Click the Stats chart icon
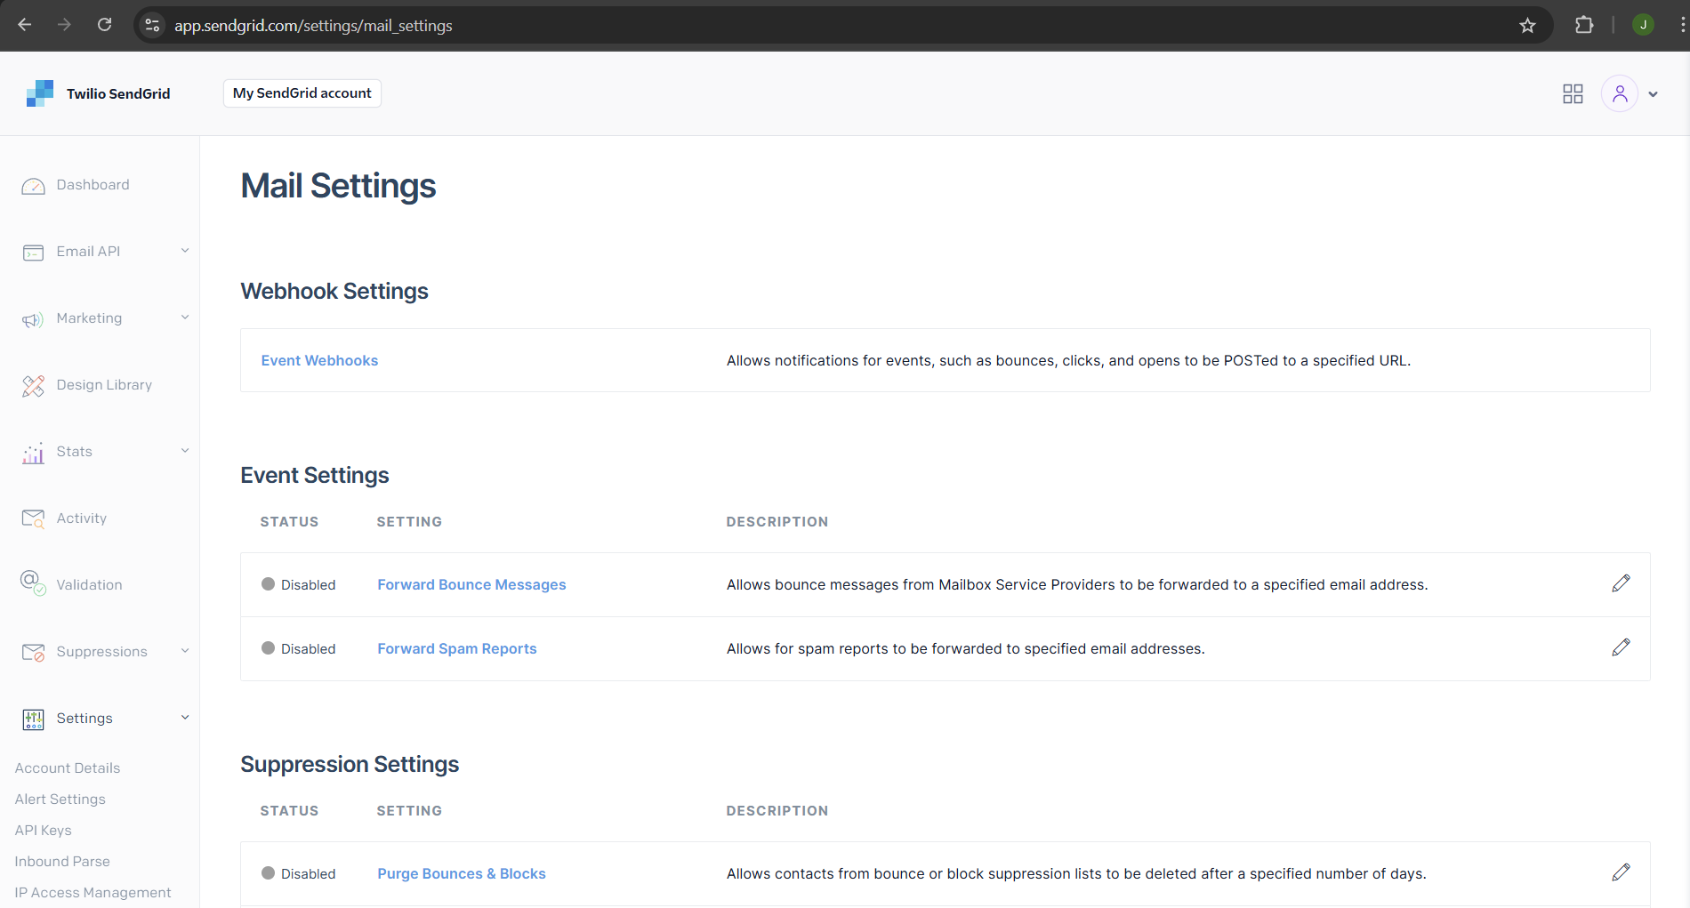This screenshot has width=1690, height=908. (33, 453)
